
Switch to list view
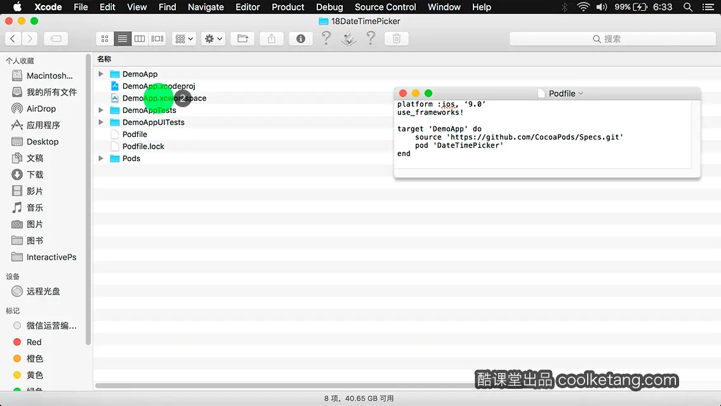122,39
